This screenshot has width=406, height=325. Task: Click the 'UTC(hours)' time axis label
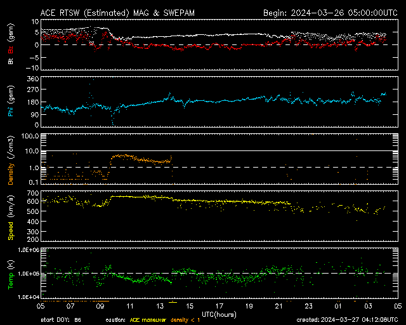pyautogui.click(x=220, y=314)
